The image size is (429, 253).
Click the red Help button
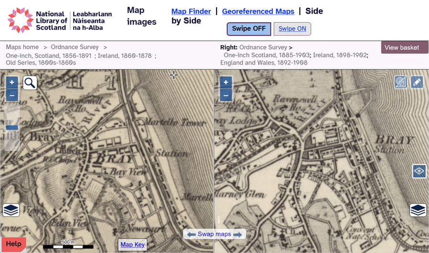click(13, 244)
